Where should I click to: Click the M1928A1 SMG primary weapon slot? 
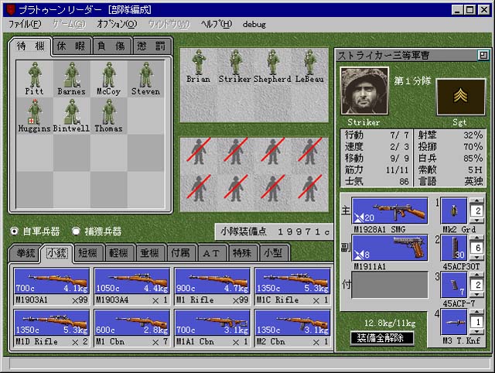point(390,211)
